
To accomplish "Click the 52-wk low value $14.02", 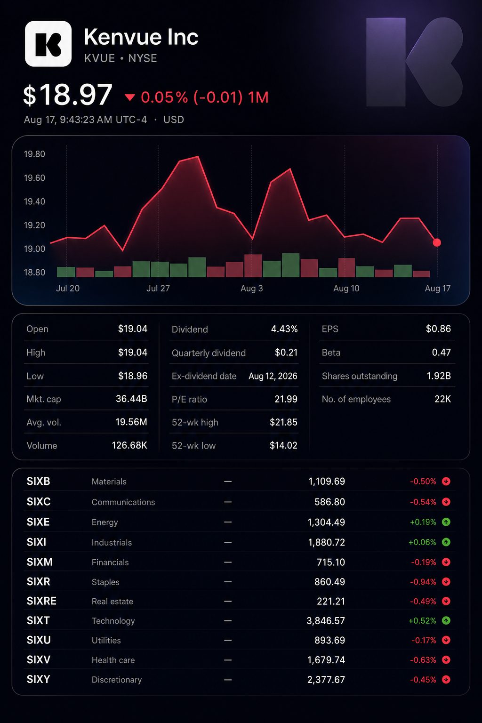I will (x=283, y=445).
